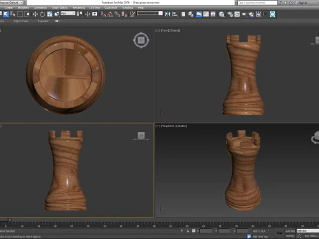319x239 pixels.
Task: Open Autodesk A360 gallery icon
Action: 259,14
